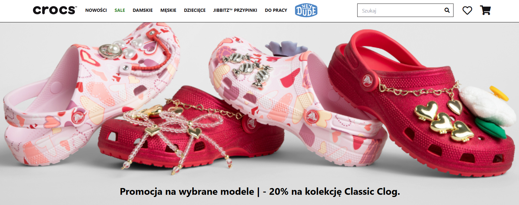The width and height of the screenshot is (519, 205).
Task: Focus the Szukaj search field
Action: point(401,10)
